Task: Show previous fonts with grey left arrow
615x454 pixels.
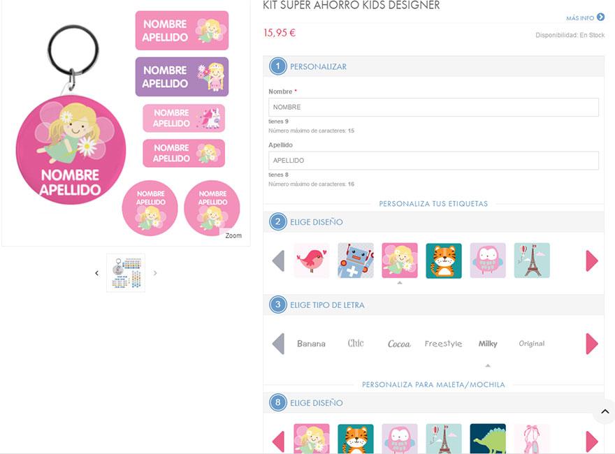Action: pos(278,344)
